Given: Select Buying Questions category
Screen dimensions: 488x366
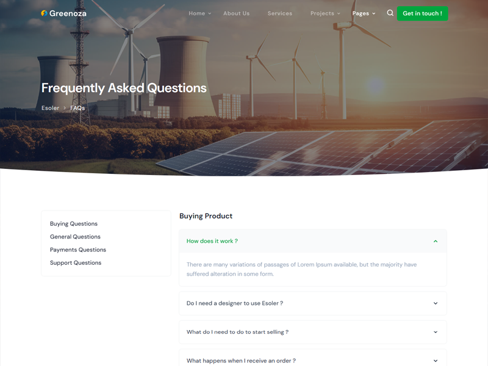Looking at the screenshot, I should coord(74,224).
